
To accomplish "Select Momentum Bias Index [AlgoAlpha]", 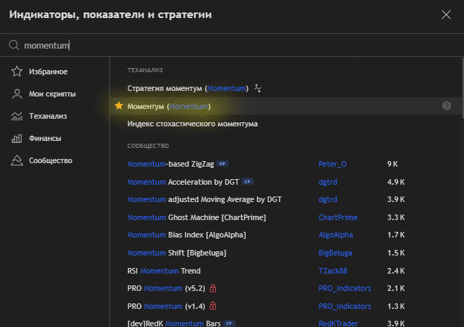I will (x=186, y=235).
